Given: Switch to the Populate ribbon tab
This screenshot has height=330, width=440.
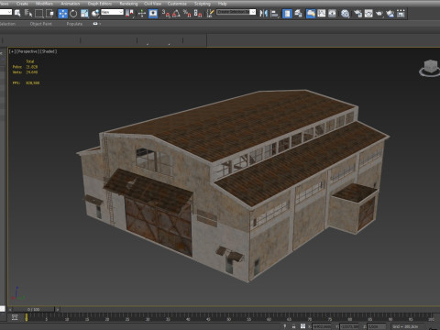Looking at the screenshot, I should click(x=74, y=24).
